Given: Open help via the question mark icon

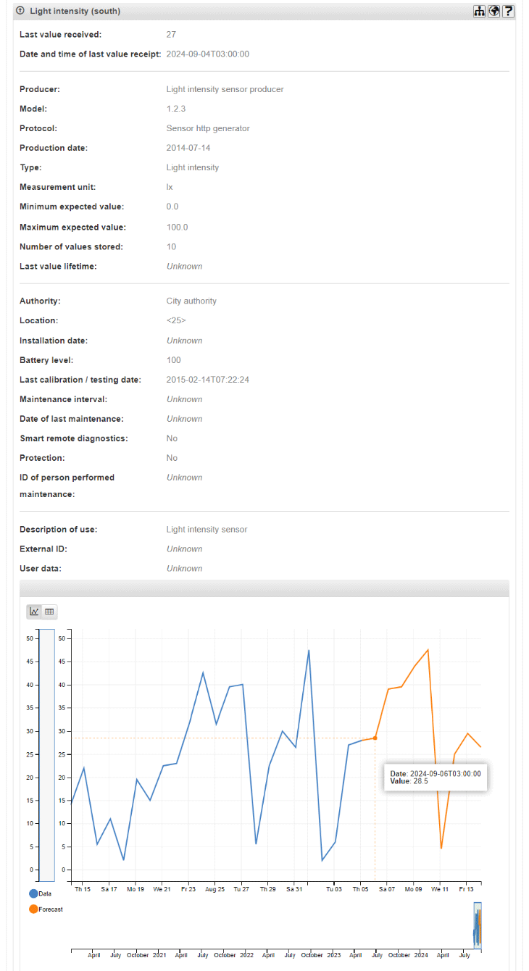Looking at the screenshot, I should 508,12.
